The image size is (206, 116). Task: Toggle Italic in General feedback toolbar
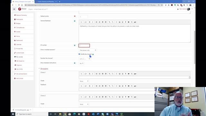click(x=93, y=22)
